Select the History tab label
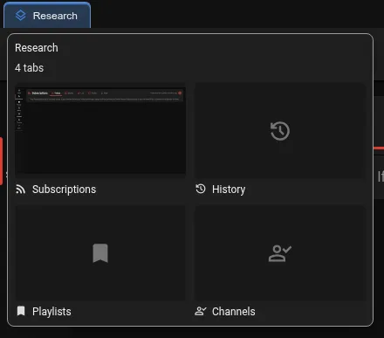Screen dimensions: 384x338 [229, 190]
